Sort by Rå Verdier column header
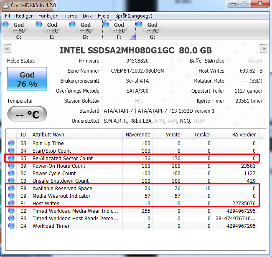 click(x=235, y=135)
